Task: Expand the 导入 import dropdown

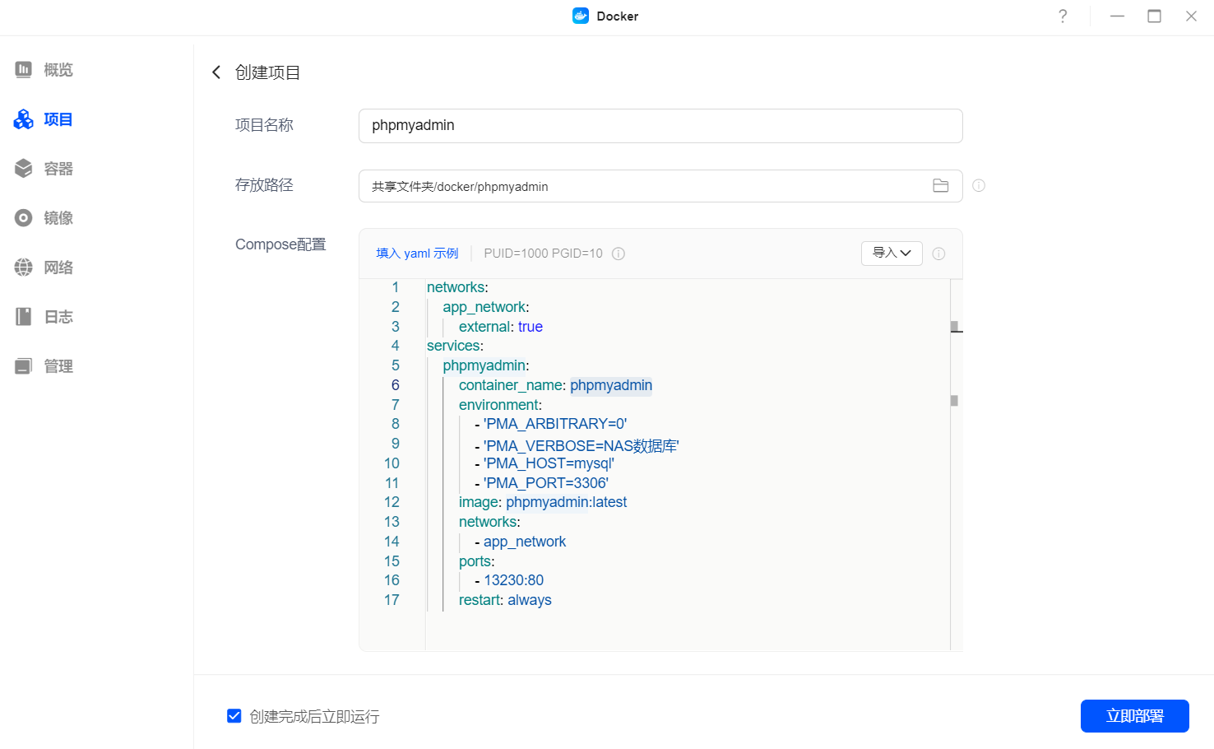Action: [x=892, y=254]
